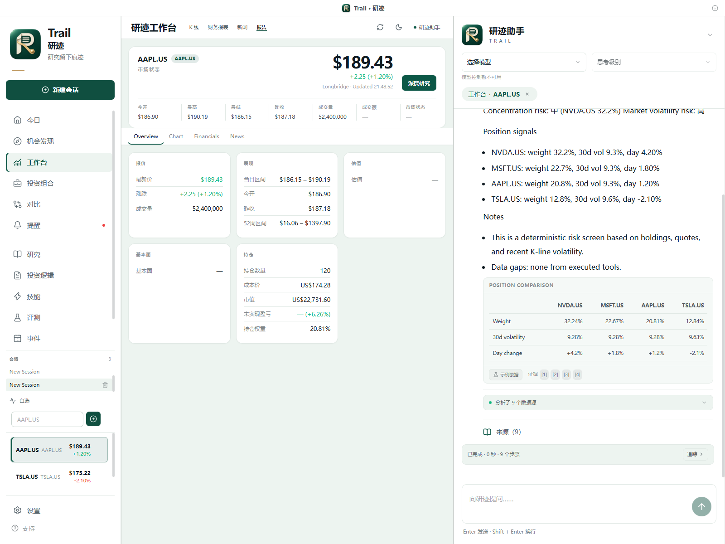Screen dimensions: 725x544
Task: Open 评测 flask sidebar item
Action: (59, 317)
